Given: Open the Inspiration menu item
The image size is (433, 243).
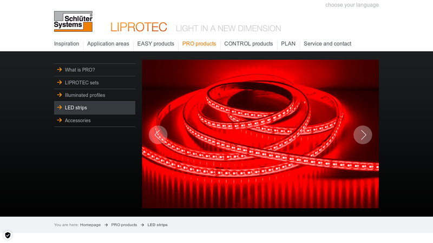Looking at the screenshot, I should tap(67, 44).
